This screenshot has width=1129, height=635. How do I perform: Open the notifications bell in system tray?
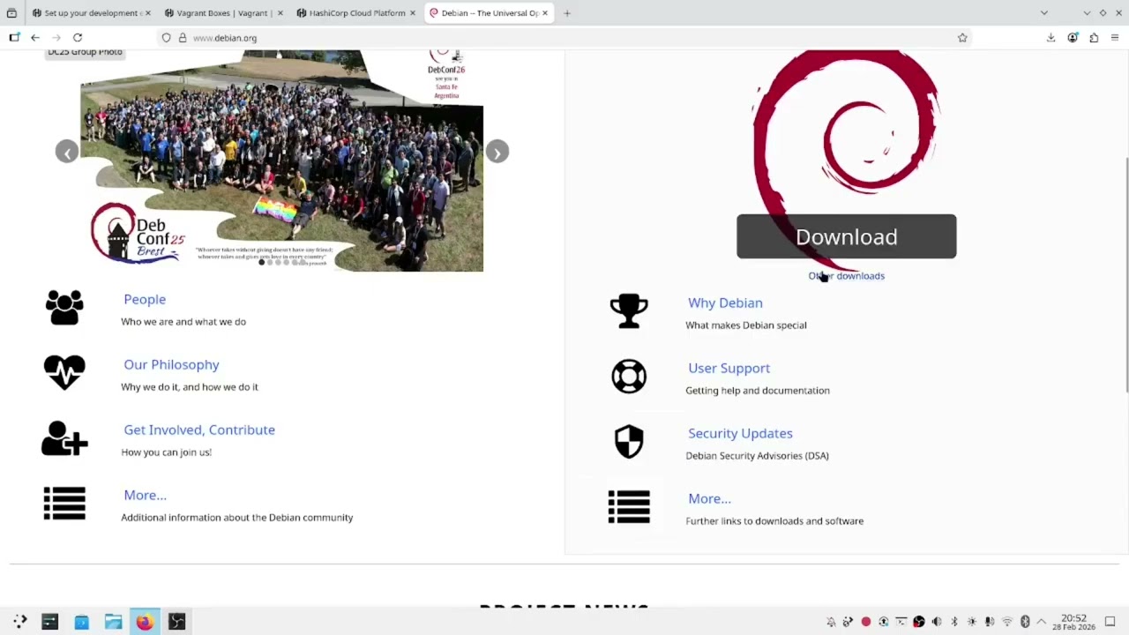(831, 622)
